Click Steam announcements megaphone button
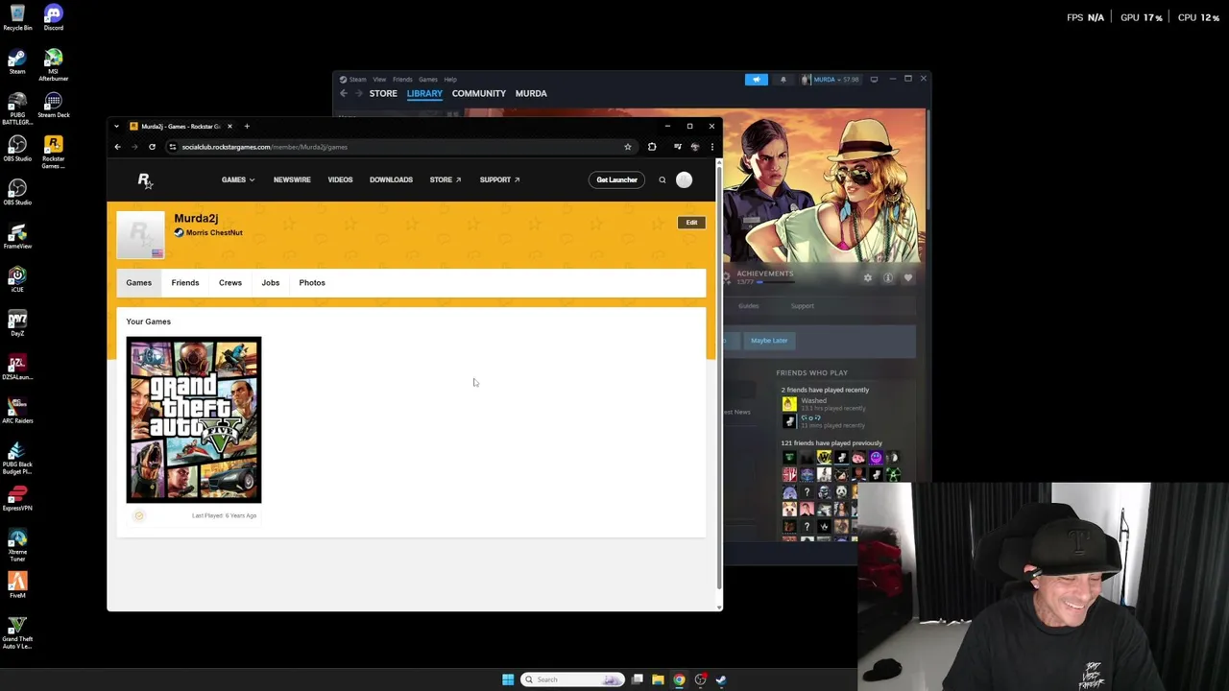1229x691 pixels. (x=756, y=80)
